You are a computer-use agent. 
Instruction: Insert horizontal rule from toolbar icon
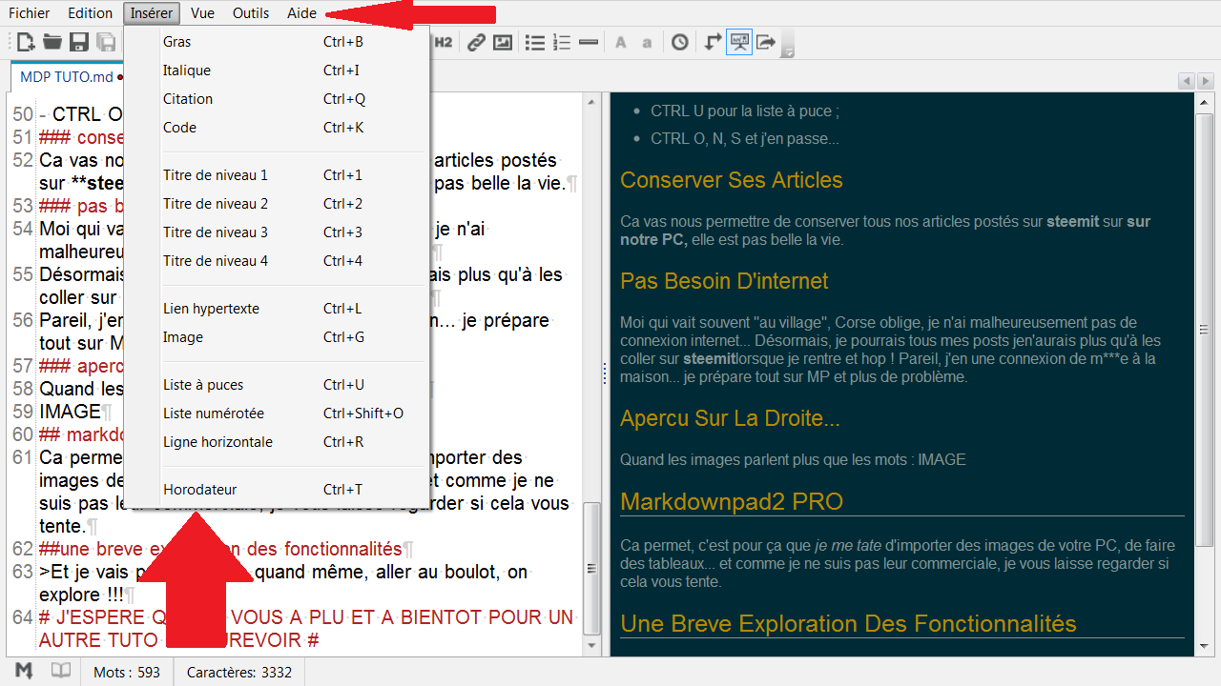[589, 42]
